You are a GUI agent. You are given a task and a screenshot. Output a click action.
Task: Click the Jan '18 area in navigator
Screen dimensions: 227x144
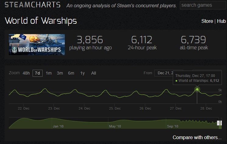pyautogui.click(x=58, y=126)
